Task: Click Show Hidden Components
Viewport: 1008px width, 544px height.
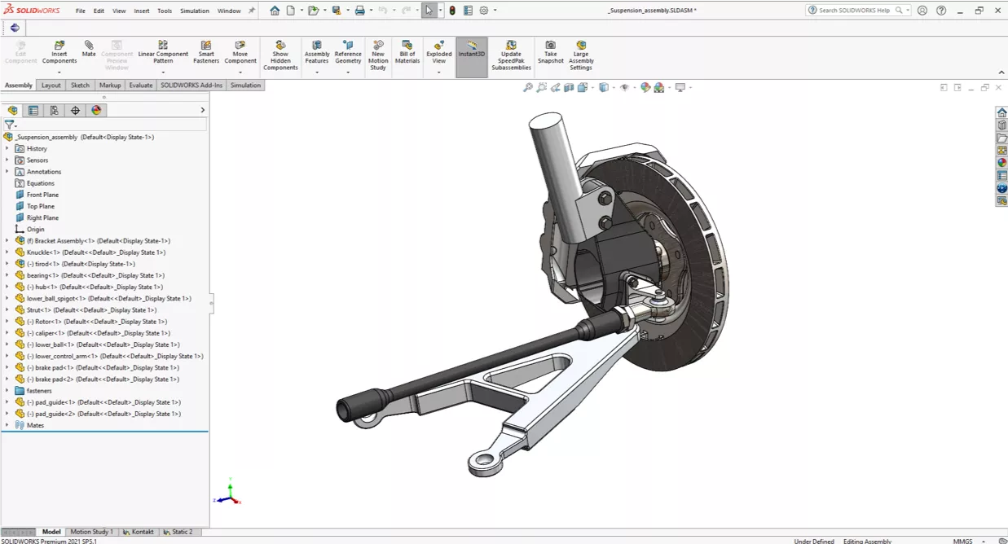Action: click(280, 55)
